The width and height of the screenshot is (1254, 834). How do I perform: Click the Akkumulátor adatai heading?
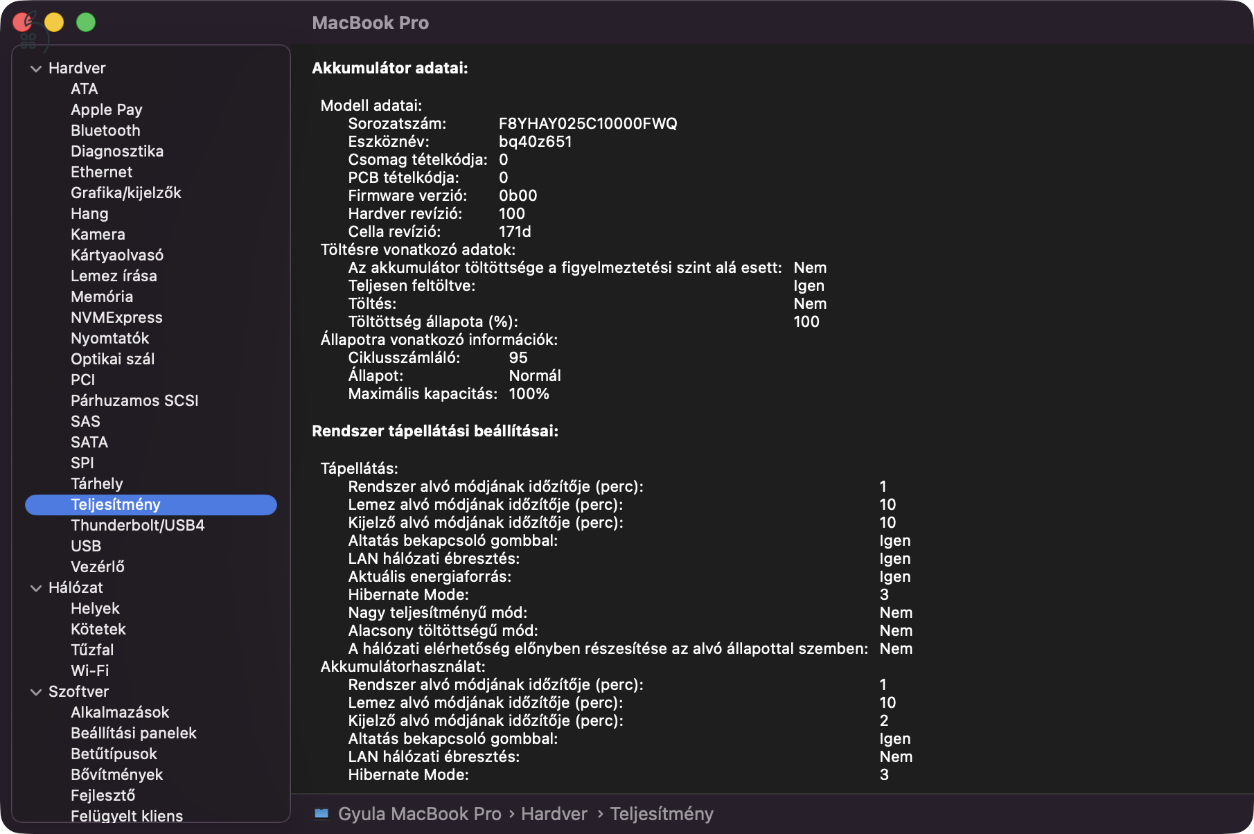pyautogui.click(x=390, y=68)
